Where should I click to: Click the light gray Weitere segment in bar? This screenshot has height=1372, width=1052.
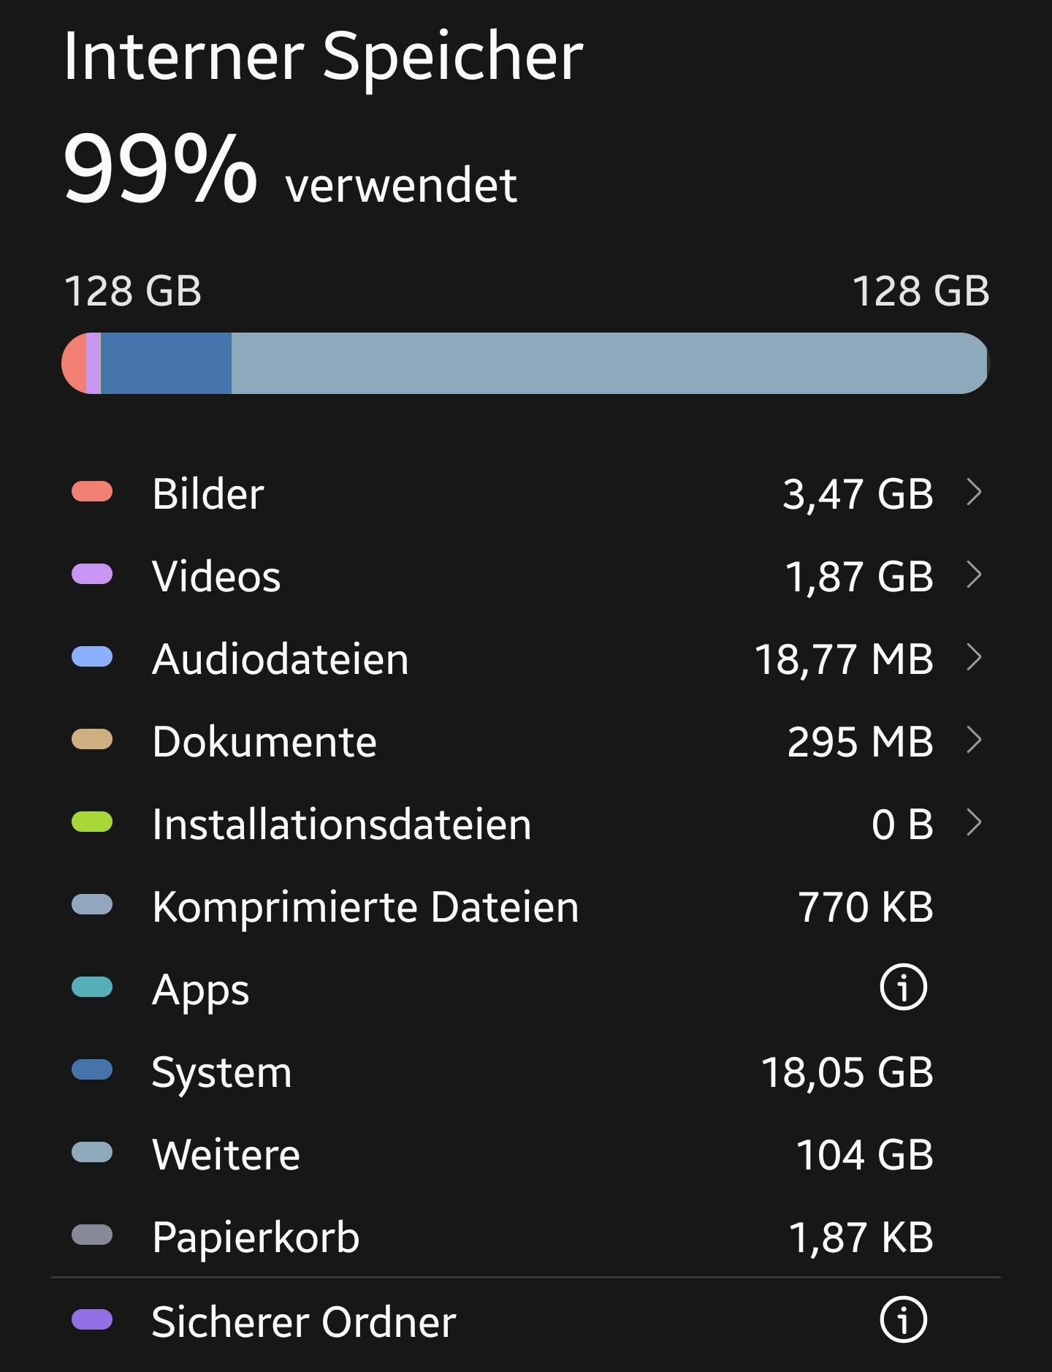[x=606, y=363]
